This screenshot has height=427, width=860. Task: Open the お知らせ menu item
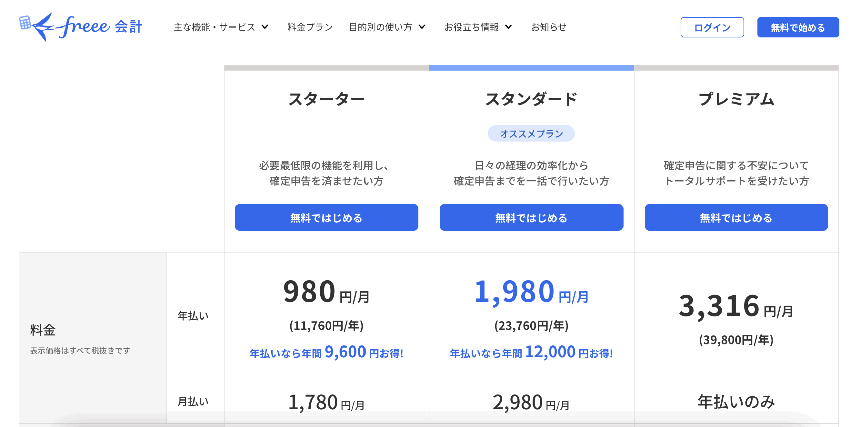[549, 27]
